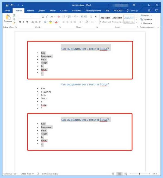Switch to the Макет tab
This screenshot has width=163, height=178.
point(53,11)
